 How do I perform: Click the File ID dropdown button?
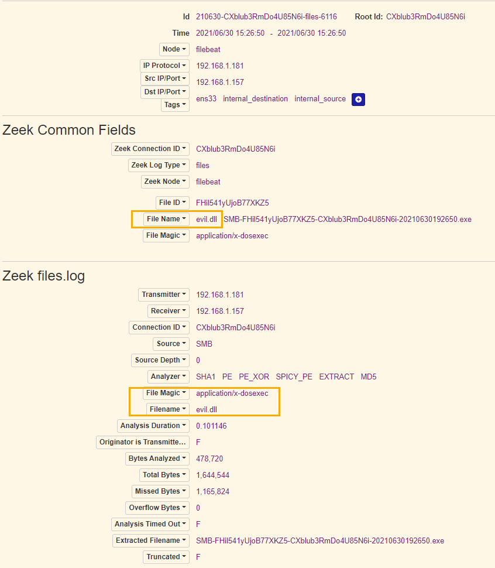173,203
